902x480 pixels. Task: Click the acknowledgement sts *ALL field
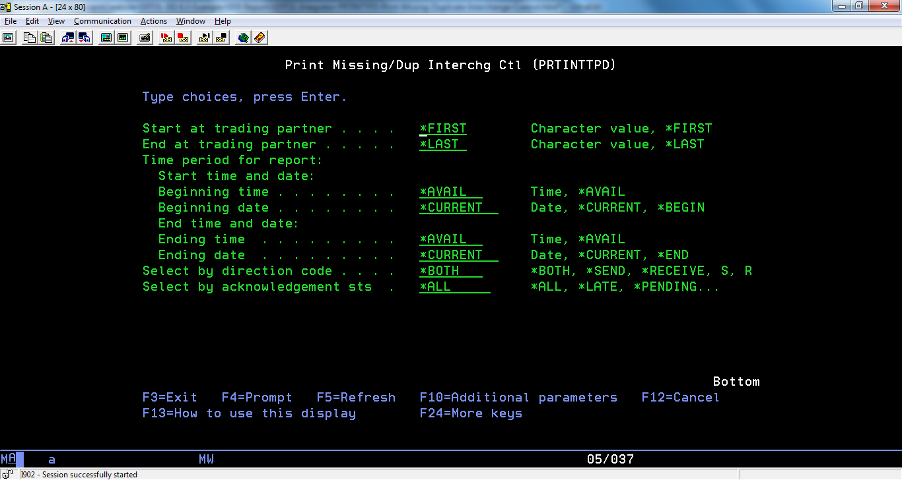[x=455, y=287]
